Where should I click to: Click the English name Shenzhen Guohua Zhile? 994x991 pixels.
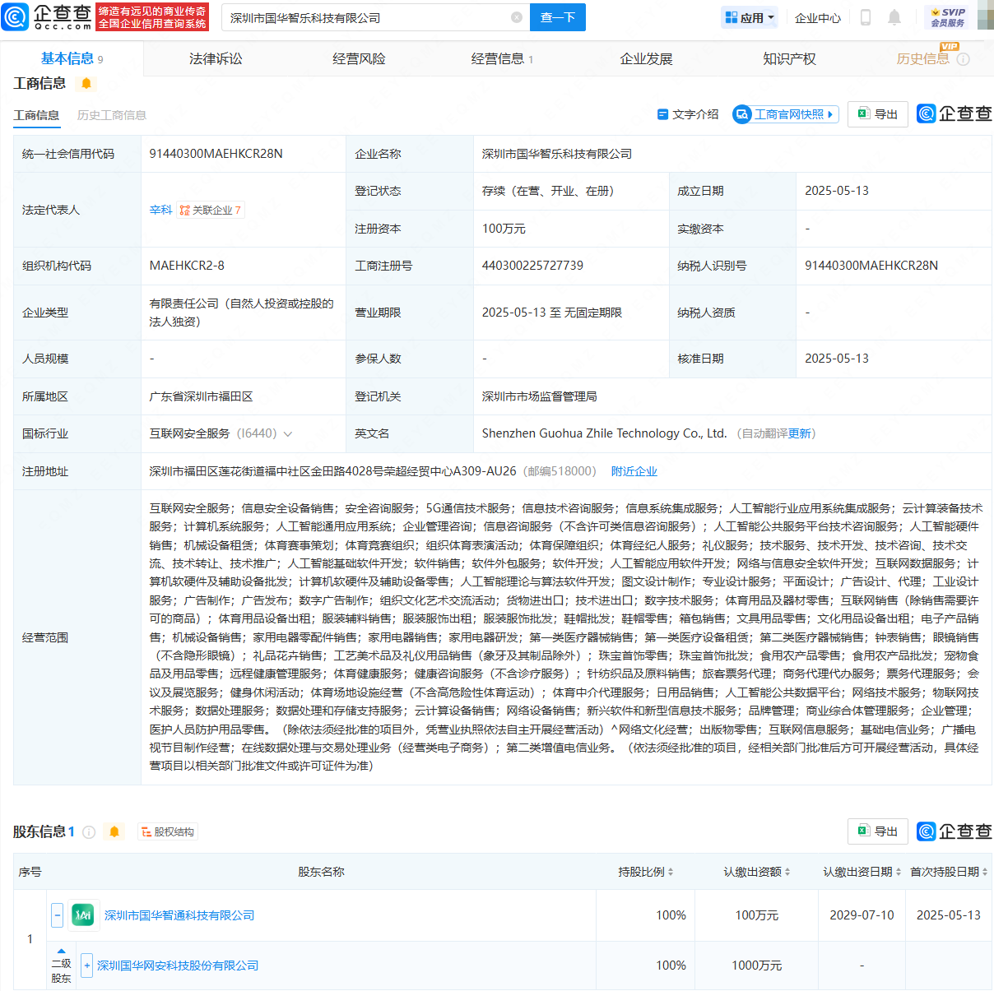tap(604, 433)
